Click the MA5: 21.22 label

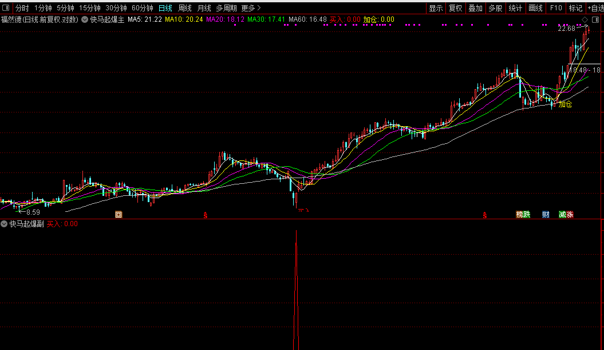(144, 19)
